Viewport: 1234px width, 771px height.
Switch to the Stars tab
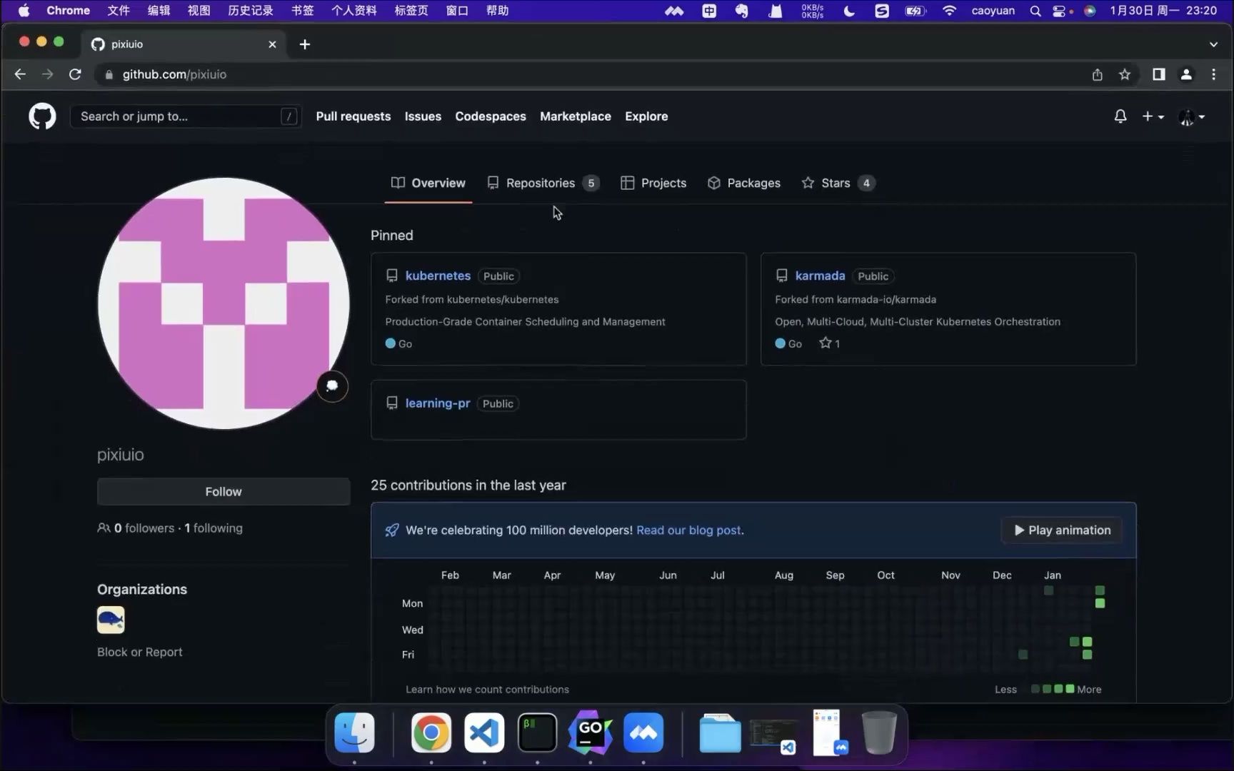(838, 183)
